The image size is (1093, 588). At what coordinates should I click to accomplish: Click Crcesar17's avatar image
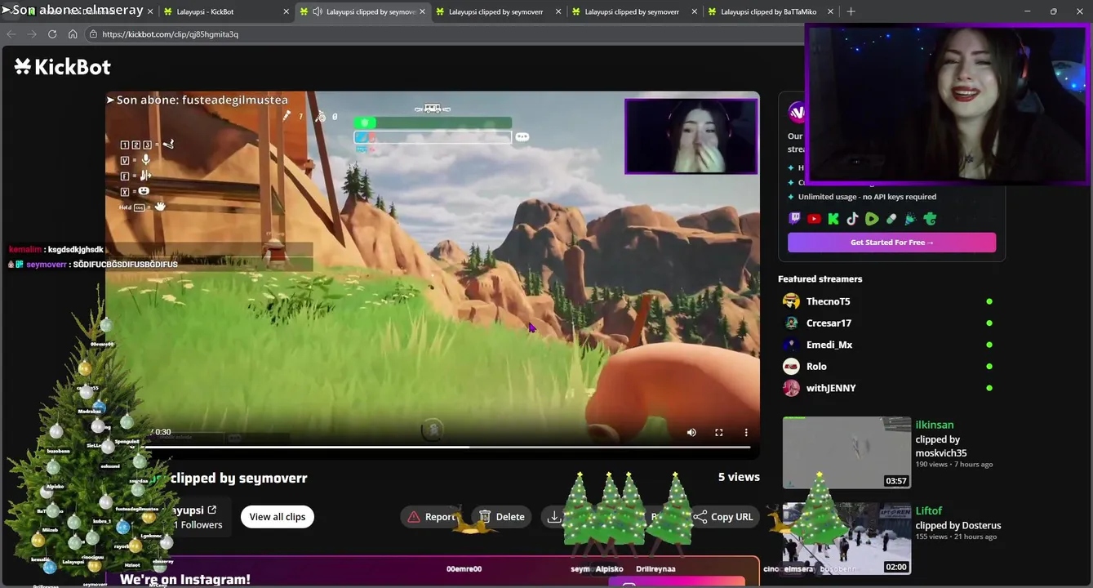tap(791, 323)
